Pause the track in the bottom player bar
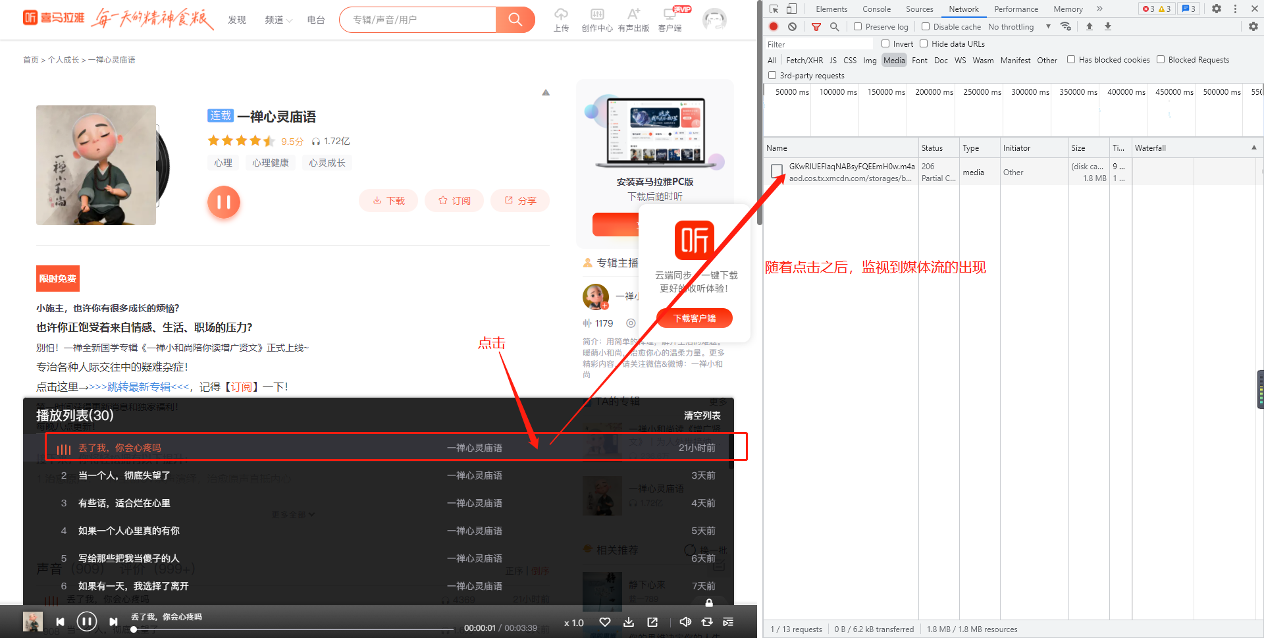Screen dimensions: 1264x638 (x=87, y=622)
